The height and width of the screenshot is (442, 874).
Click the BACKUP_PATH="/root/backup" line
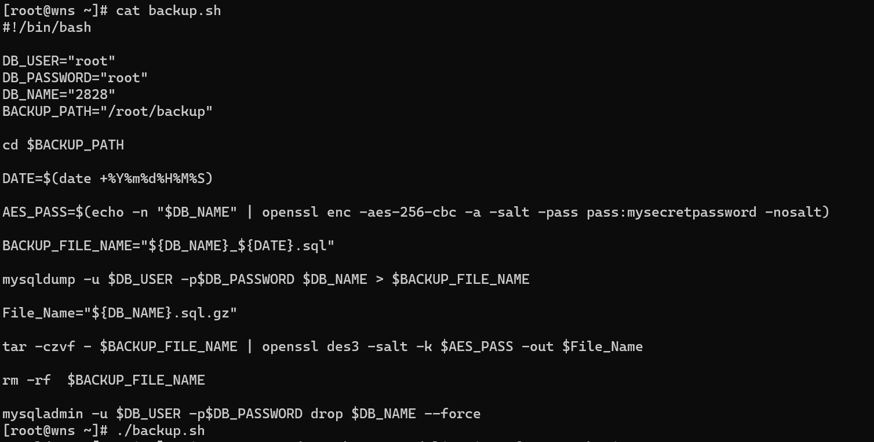pyautogui.click(x=108, y=111)
